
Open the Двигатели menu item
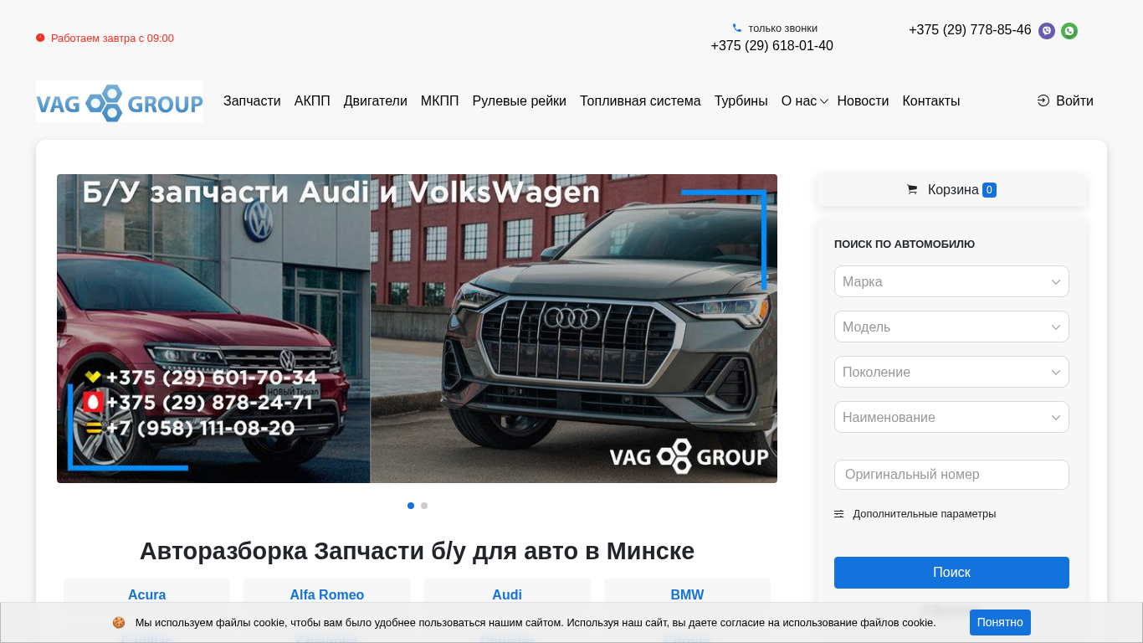[x=376, y=101]
